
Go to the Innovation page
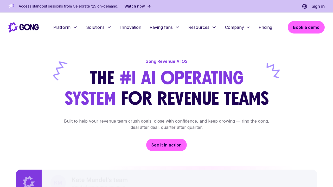[131, 27]
